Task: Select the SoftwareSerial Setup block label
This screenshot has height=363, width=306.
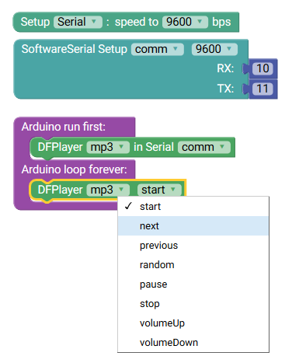Action: [x=75, y=49]
